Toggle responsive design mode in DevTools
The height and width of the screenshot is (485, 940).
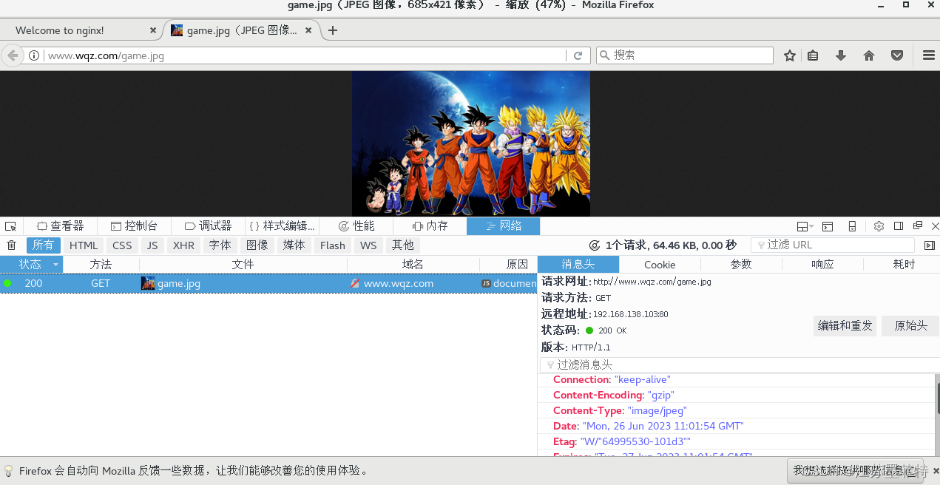tap(851, 225)
